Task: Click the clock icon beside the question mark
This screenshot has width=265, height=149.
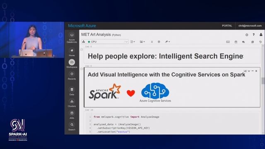Action: [x=247, y=35]
